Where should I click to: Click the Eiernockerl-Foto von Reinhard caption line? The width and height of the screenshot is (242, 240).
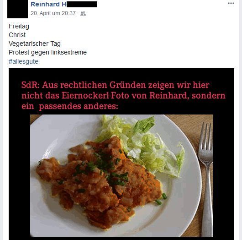pos(123,96)
